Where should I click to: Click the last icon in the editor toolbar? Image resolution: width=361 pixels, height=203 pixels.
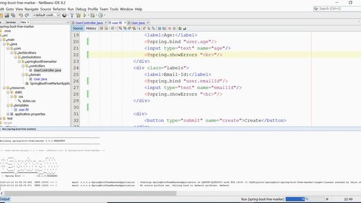pos(184,28)
